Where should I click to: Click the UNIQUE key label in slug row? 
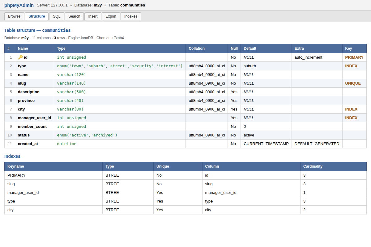point(353,83)
